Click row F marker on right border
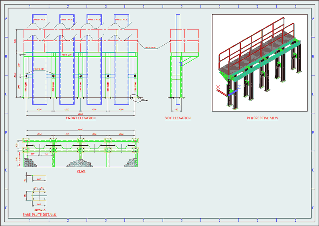This screenshot has width=319, height=226. point(313,208)
